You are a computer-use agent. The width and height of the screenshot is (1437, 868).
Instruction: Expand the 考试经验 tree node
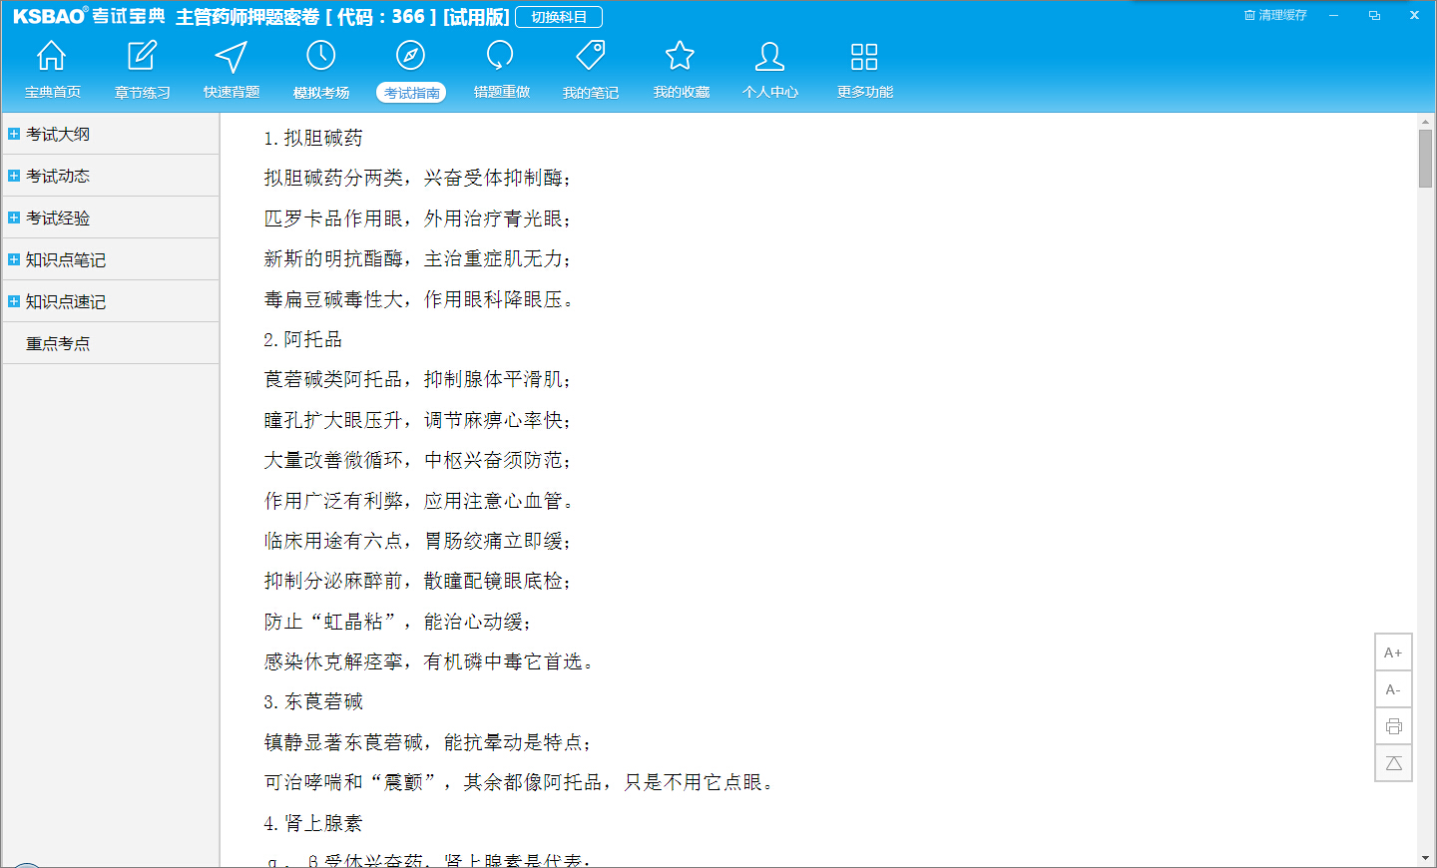[x=14, y=217]
